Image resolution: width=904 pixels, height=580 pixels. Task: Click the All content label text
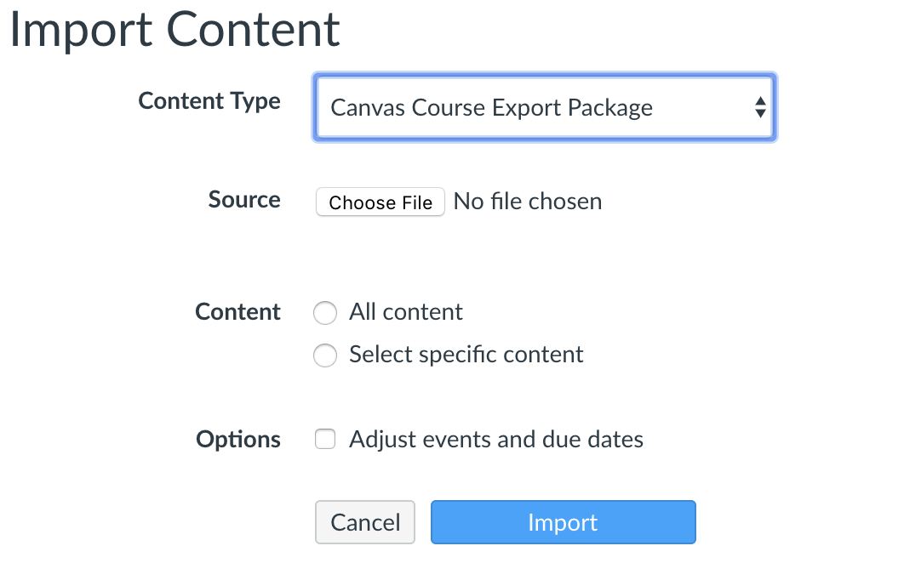406,311
